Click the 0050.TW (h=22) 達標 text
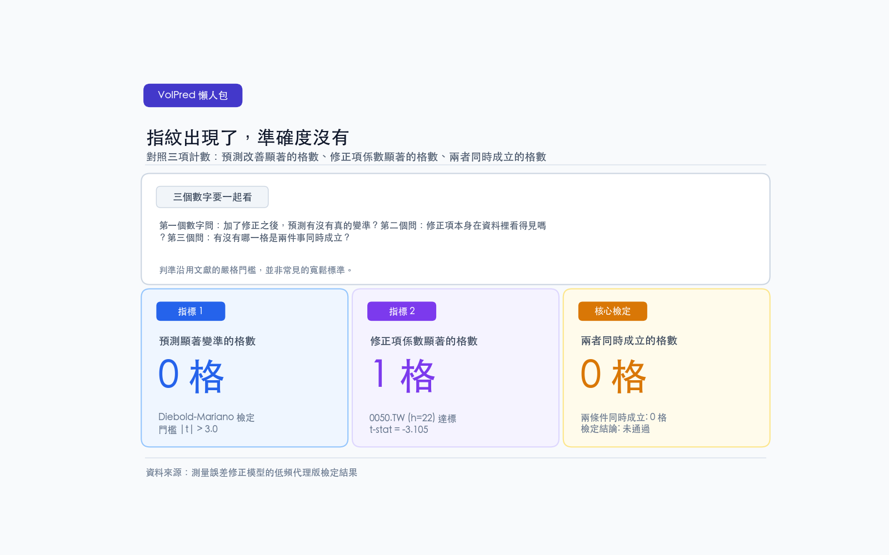Screen dimensions: 889x555 [x=413, y=418]
